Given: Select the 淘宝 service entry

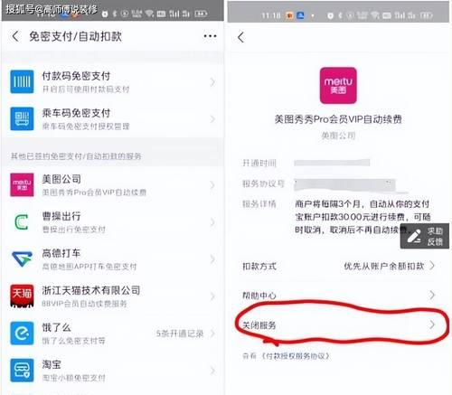Looking at the screenshot, I should pos(113,371).
